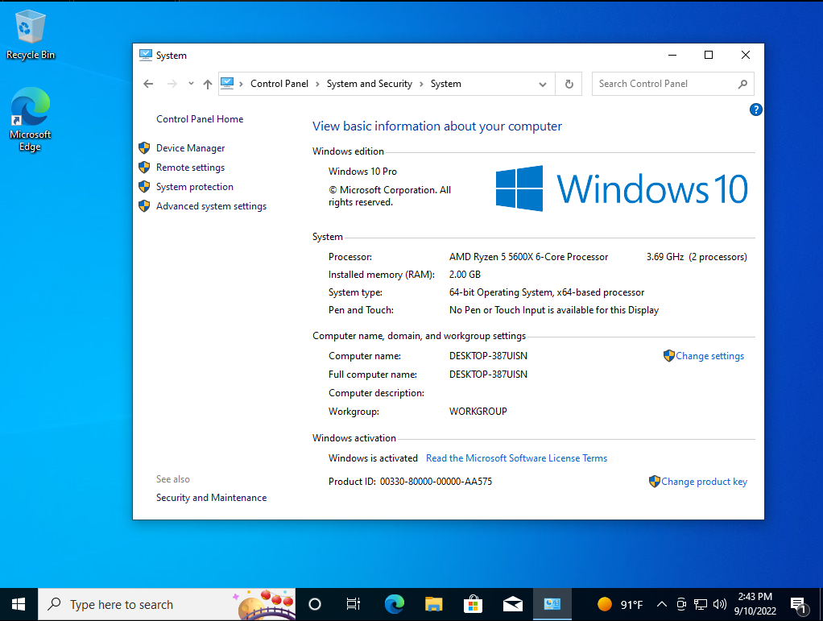Open Microsoft Store from taskbar

[x=473, y=605]
